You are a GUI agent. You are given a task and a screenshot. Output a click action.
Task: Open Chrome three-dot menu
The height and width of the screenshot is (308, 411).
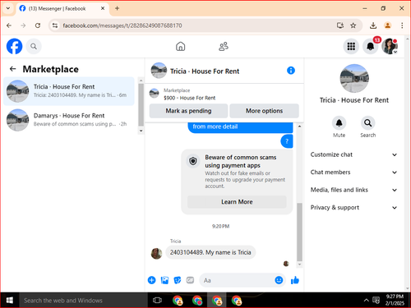tap(402, 25)
